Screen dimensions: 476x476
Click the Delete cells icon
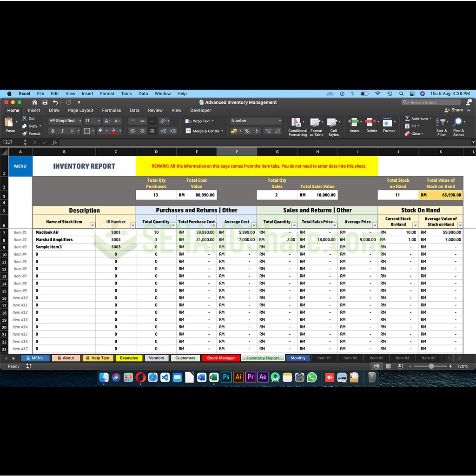pos(371,123)
